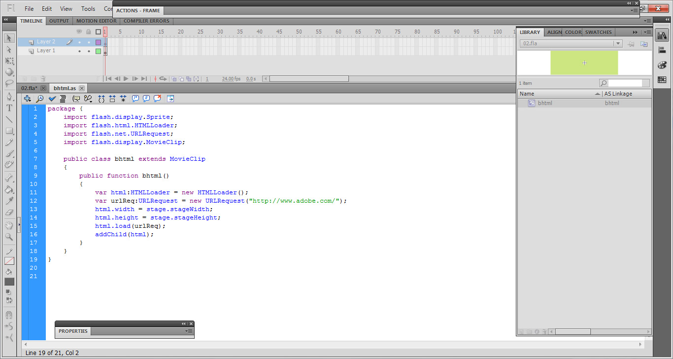Select the Selection arrow tool

(x=9, y=38)
